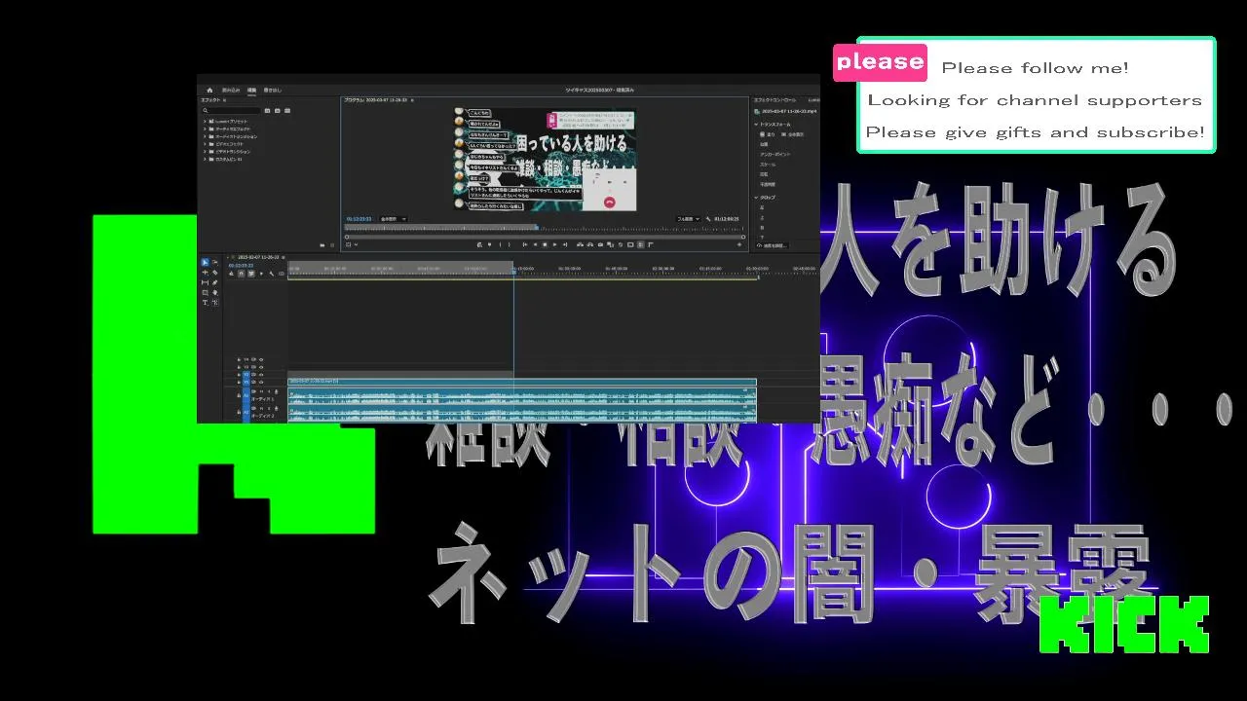Click the Play/Stop toggle in program monitor
Viewport: 1247px width, 701px height.
545,244
